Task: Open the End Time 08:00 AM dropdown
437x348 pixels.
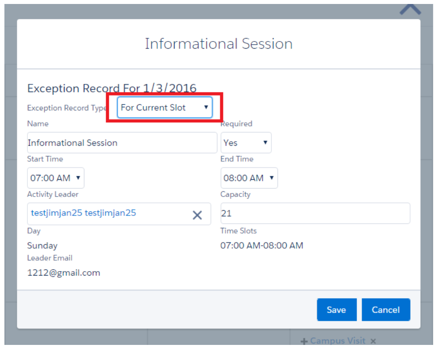Action: [x=249, y=178]
